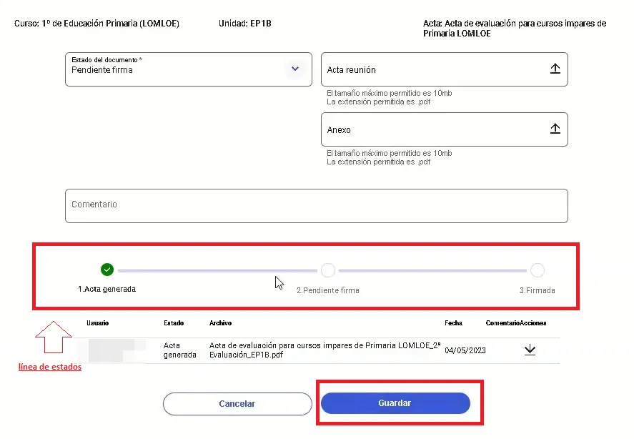The height and width of the screenshot is (439, 634).
Task: Open the Acta reunión file picker field
Action: click(443, 69)
